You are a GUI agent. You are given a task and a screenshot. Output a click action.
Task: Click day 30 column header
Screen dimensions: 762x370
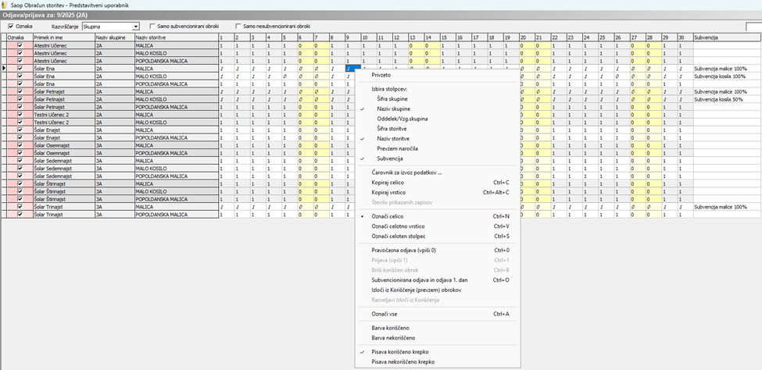pyautogui.click(x=685, y=37)
